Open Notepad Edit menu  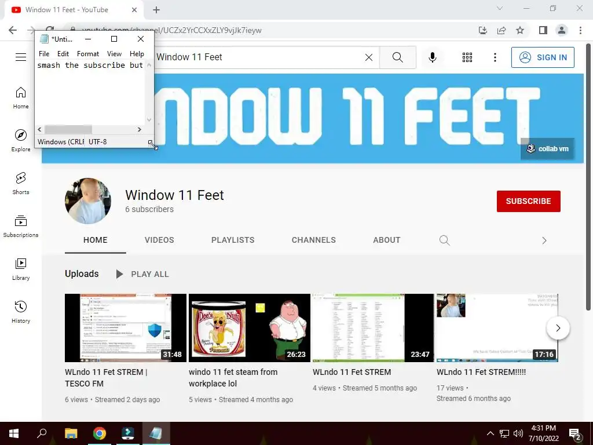(63, 54)
